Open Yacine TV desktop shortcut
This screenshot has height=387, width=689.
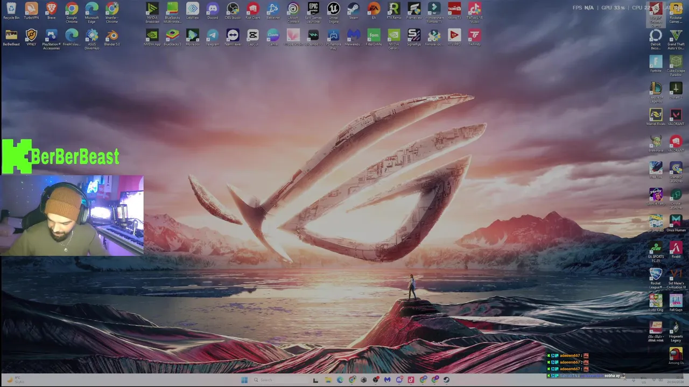tap(454, 11)
